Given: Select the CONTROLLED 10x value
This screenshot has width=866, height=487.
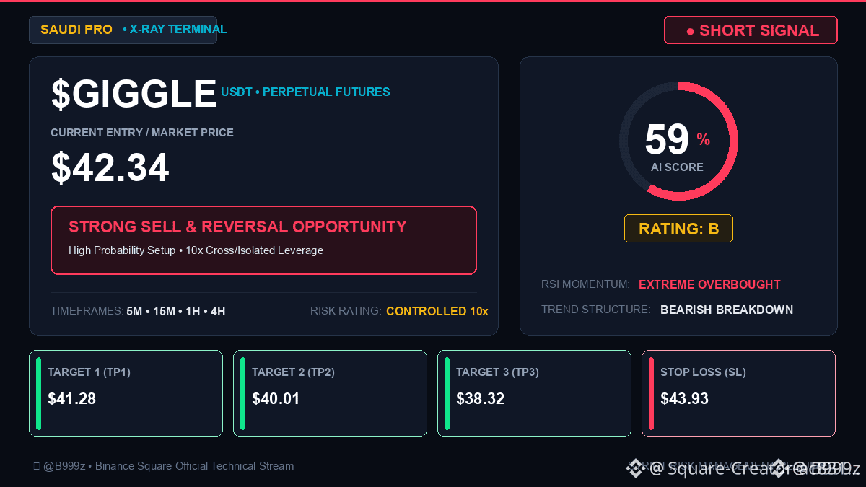Looking at the screenshot, I should coord(437,312).
